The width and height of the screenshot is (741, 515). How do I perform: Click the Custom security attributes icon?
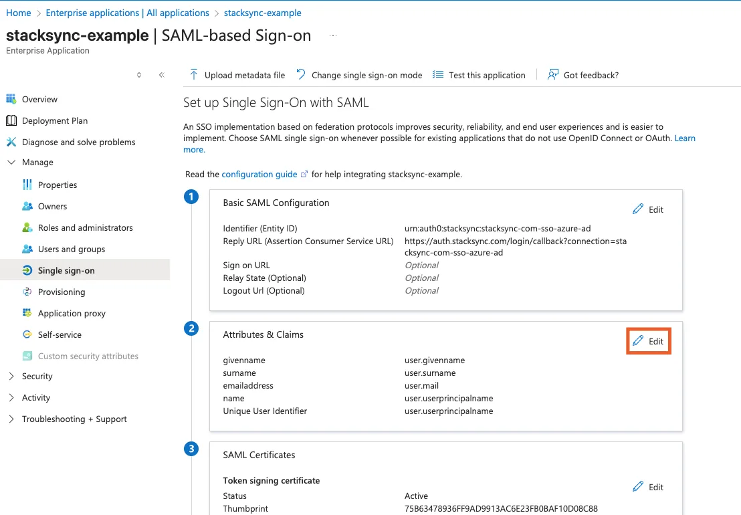click(27, 356)
